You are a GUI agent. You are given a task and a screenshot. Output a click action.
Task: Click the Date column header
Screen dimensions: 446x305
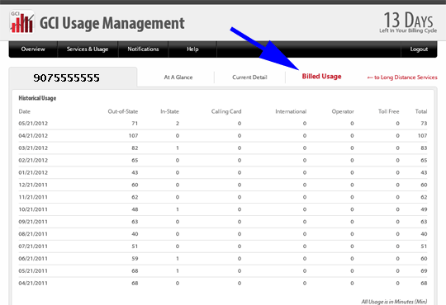pyautogui.click(x=25, y=111)
